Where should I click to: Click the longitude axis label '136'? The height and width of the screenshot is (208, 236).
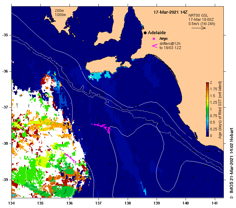pyautogui.click(x=70, y=203)
